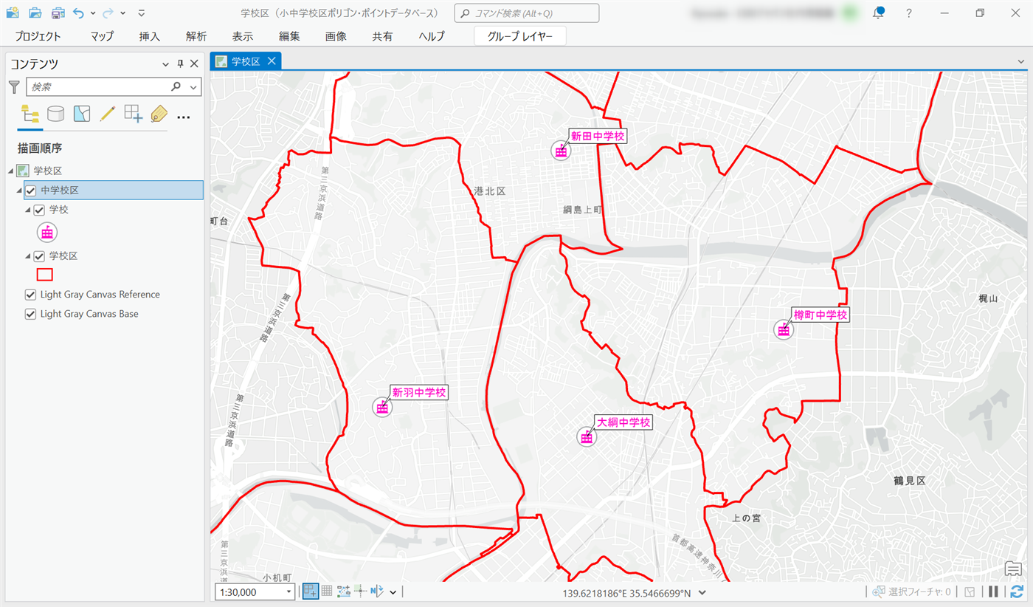Toggle Light Gray Canvas Reference visibility
Image resolution: width=1033 pixels, height=607 pixels.
[x=31, y=295]
